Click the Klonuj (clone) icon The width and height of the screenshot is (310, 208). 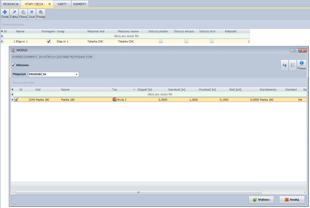(x=23, y=12)
